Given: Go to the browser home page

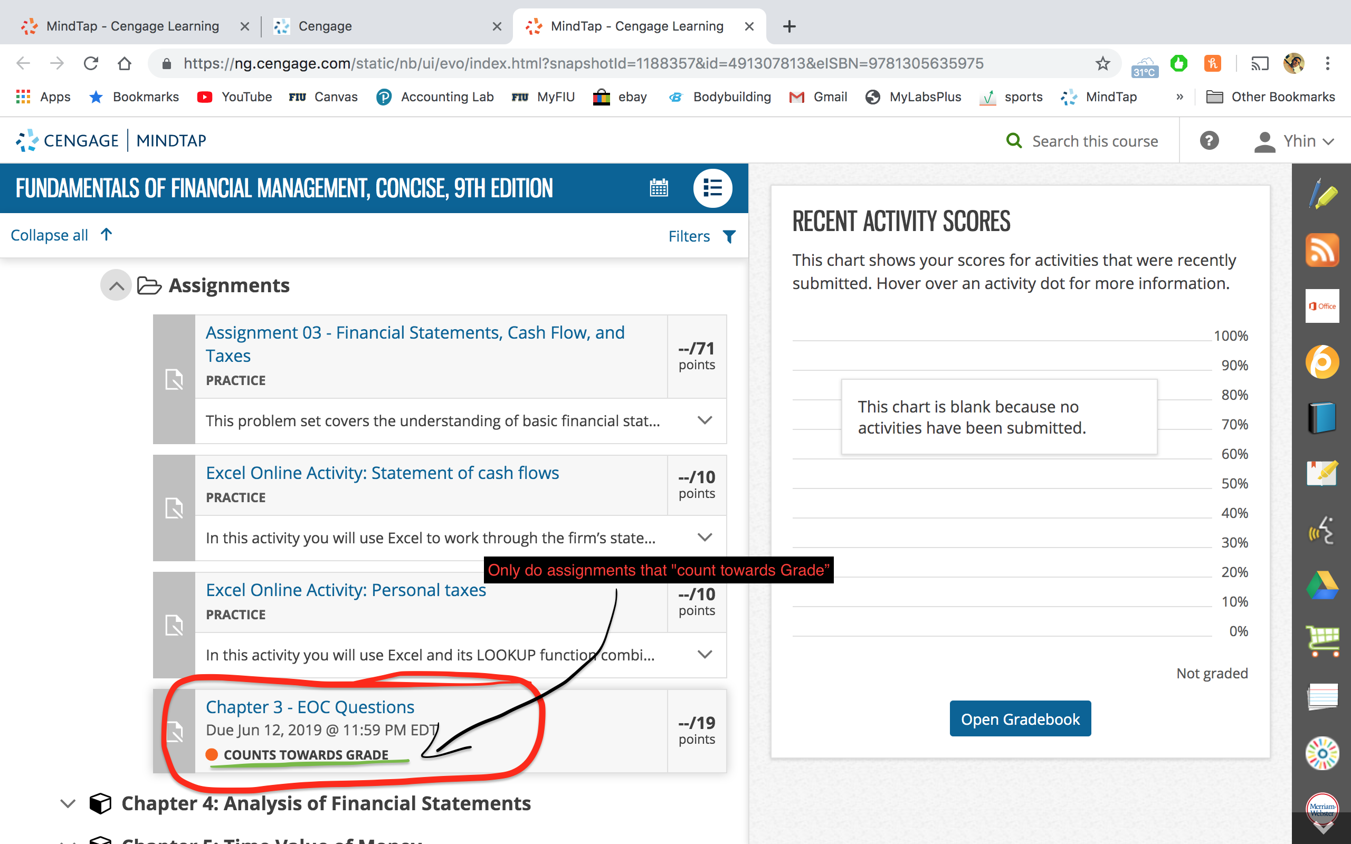Looking at the screenshot, I should pos(125,64).
